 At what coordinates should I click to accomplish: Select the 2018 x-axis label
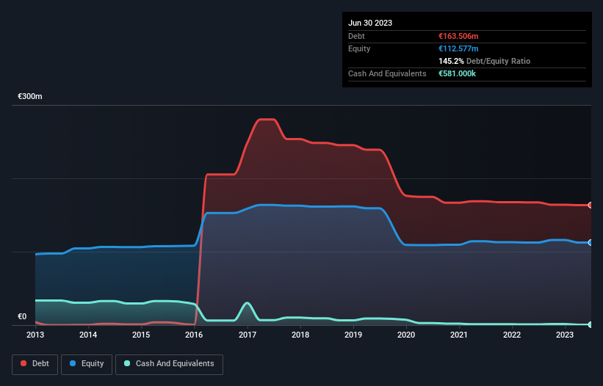click(300, 335)
